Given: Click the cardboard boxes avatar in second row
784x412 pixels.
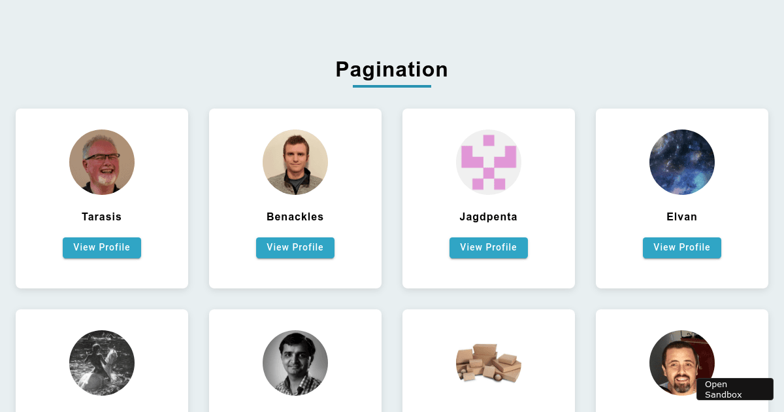Looking at the screenshot, I should pos(489,364).
